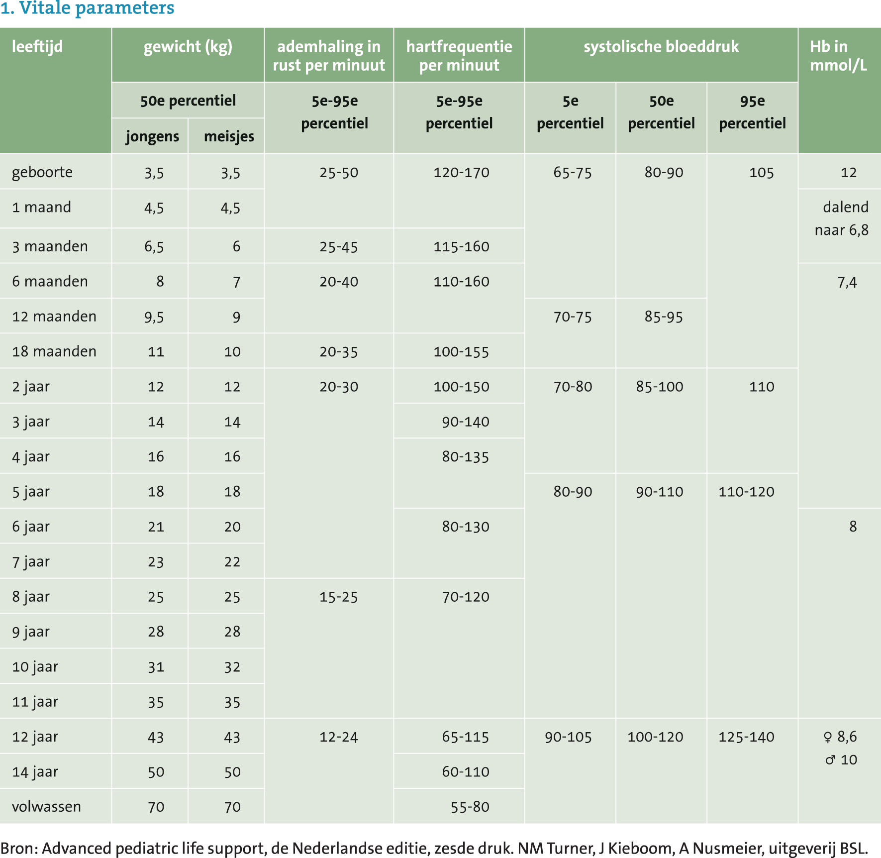Viewport: 881px width, 858px height.
Task: Select the female Hb value '8,6'
Action: point(847,737)
